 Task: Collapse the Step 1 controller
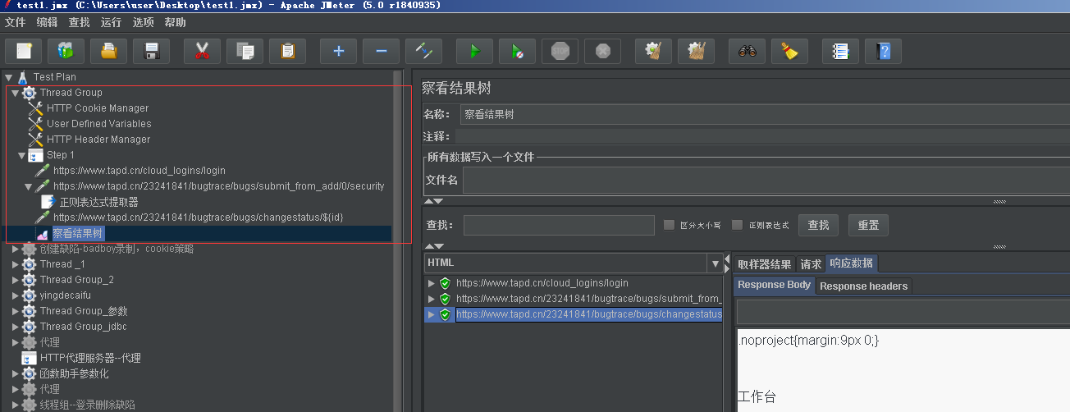click(x=21, y=155)
